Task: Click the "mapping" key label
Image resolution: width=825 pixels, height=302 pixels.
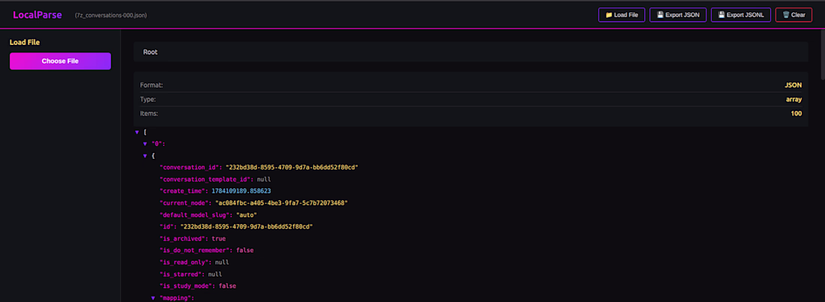Action: [177, 298]
